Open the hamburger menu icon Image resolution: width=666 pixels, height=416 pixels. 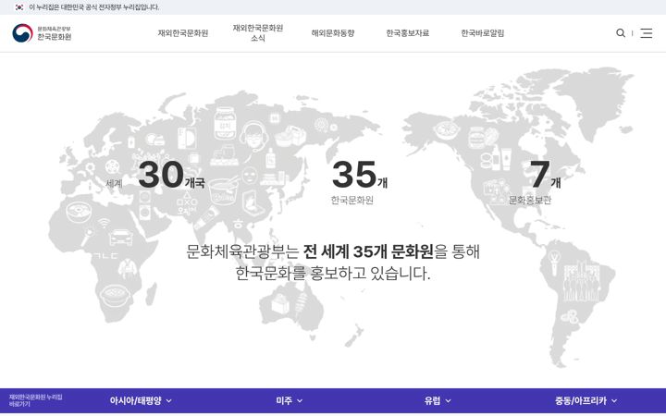coord(646,33)
